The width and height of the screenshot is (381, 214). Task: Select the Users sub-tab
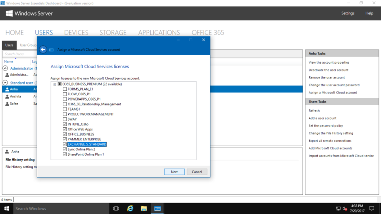click(9, 45)
